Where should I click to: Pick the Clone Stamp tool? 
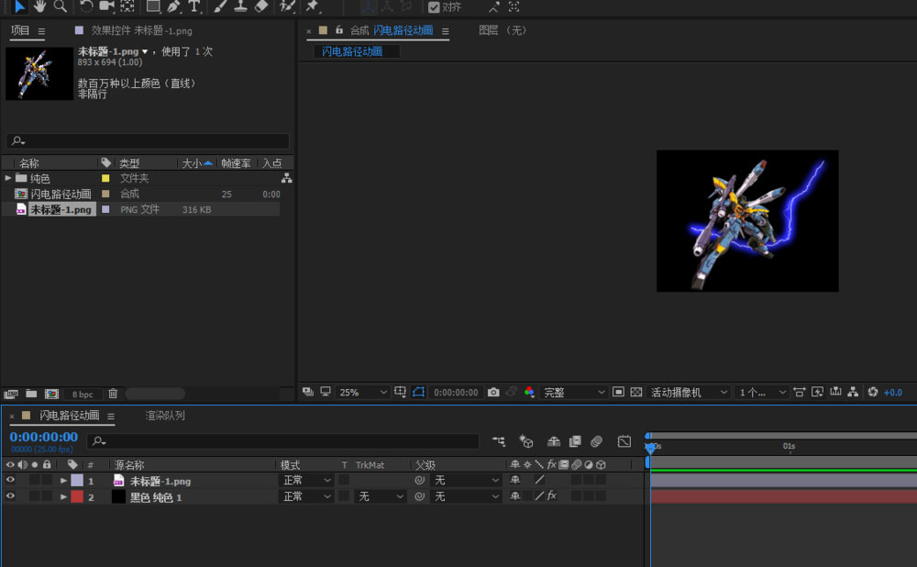click(x=240, y=6)
